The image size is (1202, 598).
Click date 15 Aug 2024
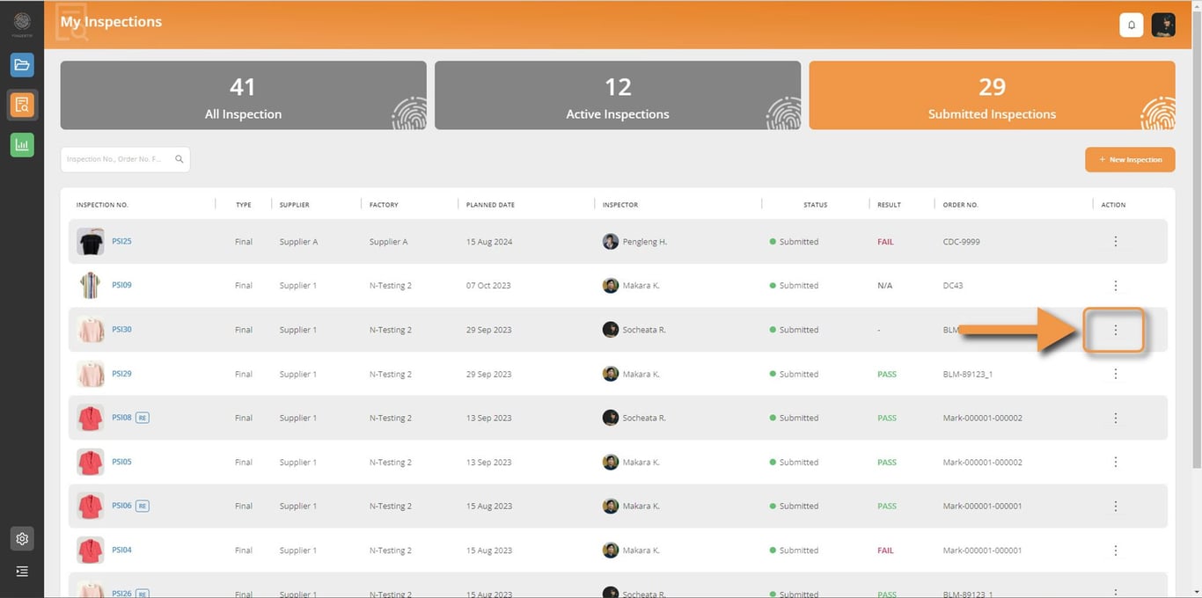pos(489,242)
